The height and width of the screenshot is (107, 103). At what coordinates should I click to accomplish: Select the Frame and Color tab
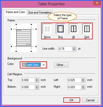tap(15, 12)
